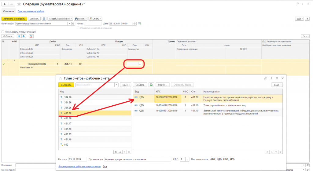The height and width of the screenshot is (171, 313).
Task: Move the row down with blue down arrow
Action: [x=24, y=36]
